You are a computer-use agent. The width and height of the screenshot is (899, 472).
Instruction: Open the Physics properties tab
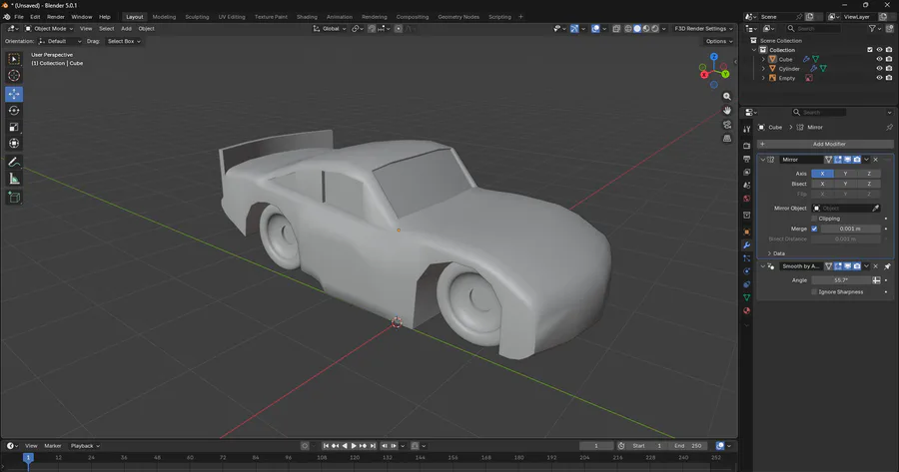point(746,271)
